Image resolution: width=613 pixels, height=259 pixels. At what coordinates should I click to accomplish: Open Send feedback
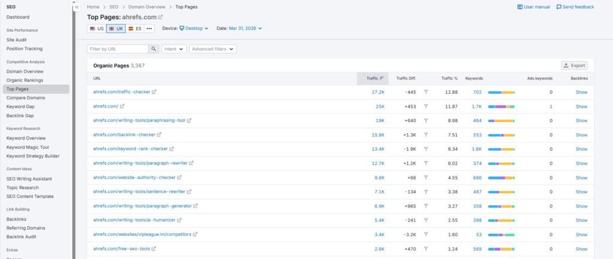pyautogui.click(x=575, y=7)
